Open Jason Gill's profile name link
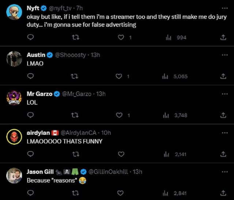 (x=40, y=171)
